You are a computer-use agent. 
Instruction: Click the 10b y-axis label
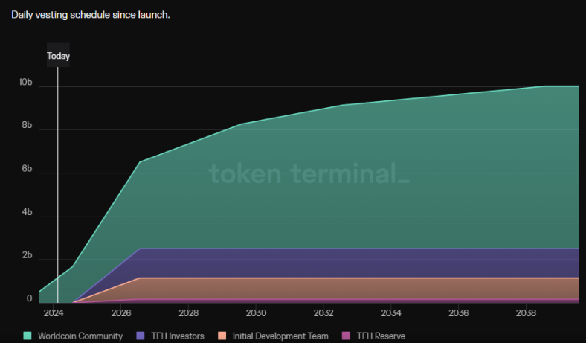click(x=25, y=83)
